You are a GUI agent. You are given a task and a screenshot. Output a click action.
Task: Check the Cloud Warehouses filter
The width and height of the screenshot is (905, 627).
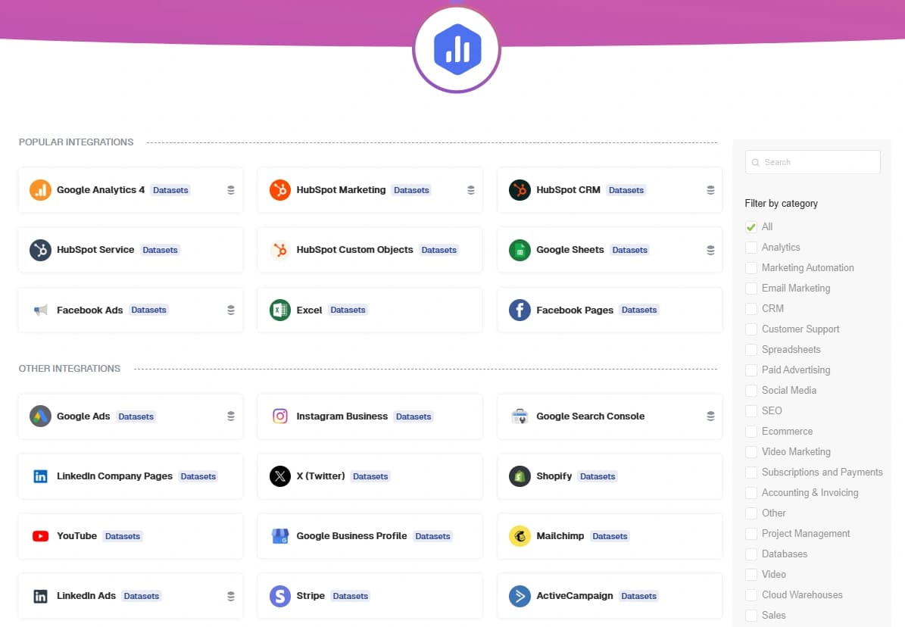(751, 595)
